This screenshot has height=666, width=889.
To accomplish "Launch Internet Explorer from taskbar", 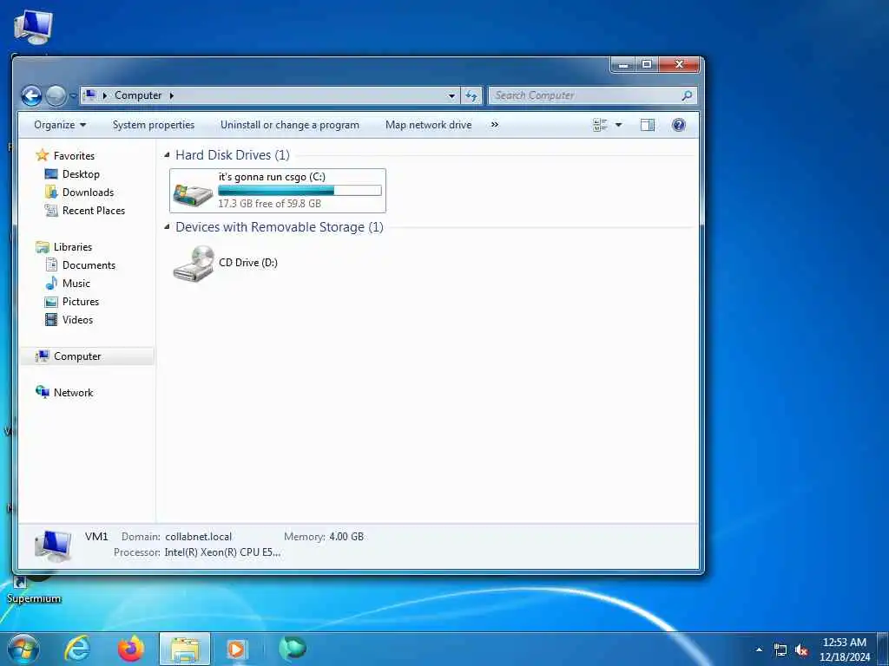I will click(x=77, y=649).
